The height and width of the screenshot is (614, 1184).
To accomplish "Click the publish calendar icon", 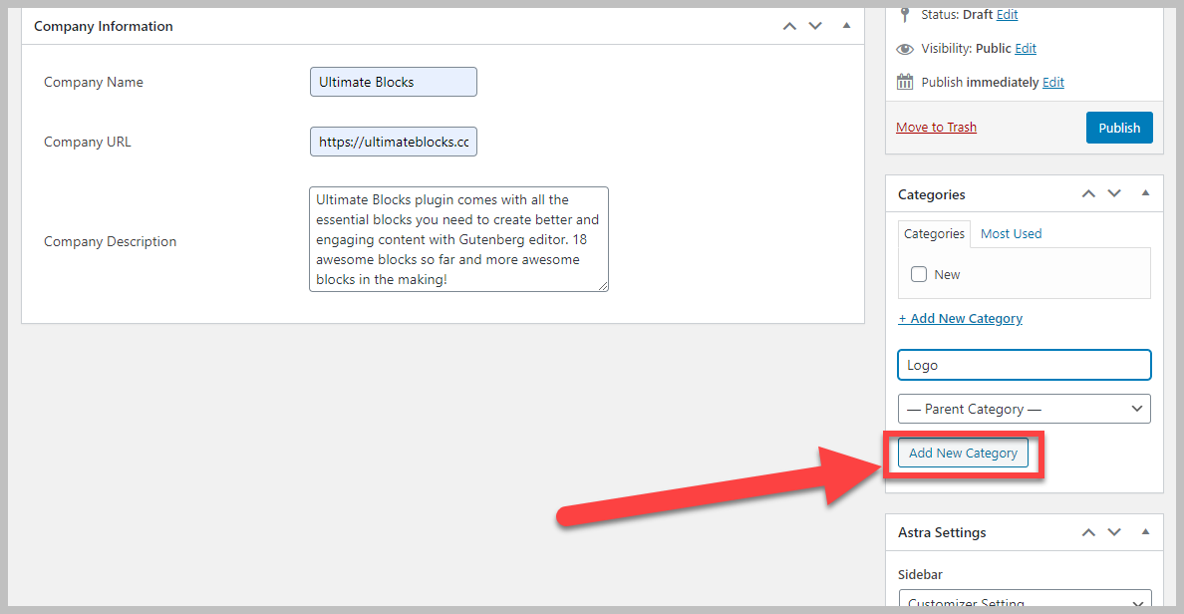I will click(x=905, y=82).
